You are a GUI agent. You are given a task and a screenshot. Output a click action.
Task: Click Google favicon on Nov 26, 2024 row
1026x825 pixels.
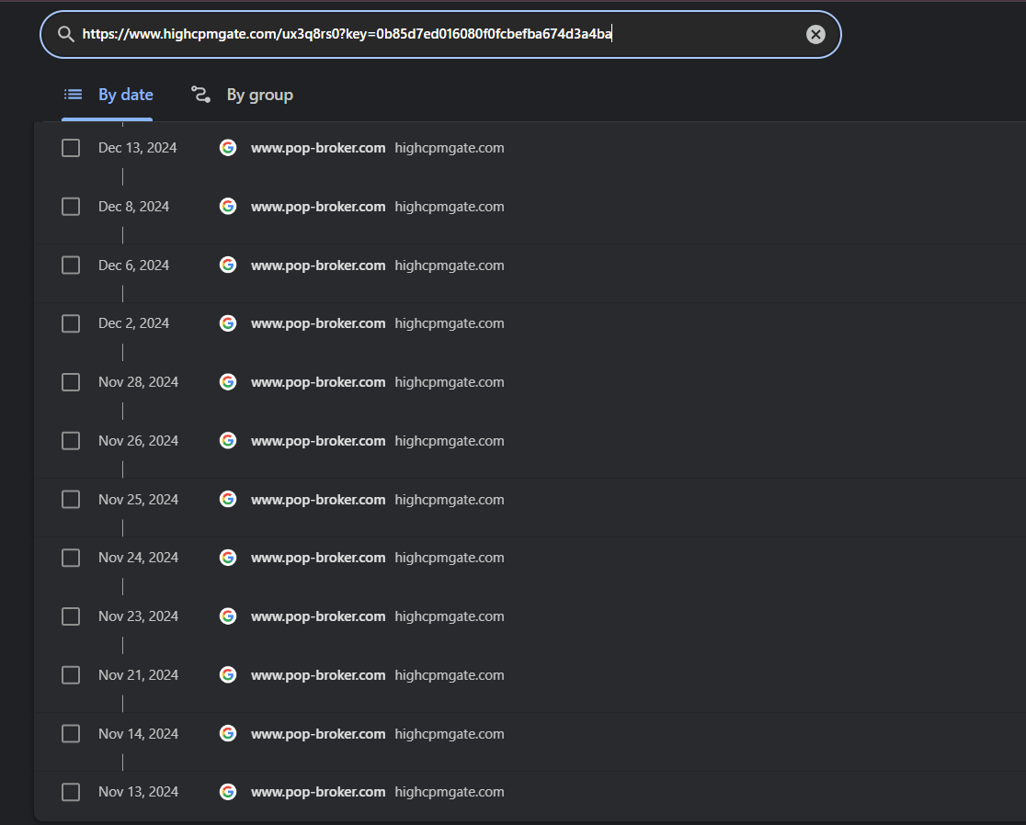[x=228, y=441]
